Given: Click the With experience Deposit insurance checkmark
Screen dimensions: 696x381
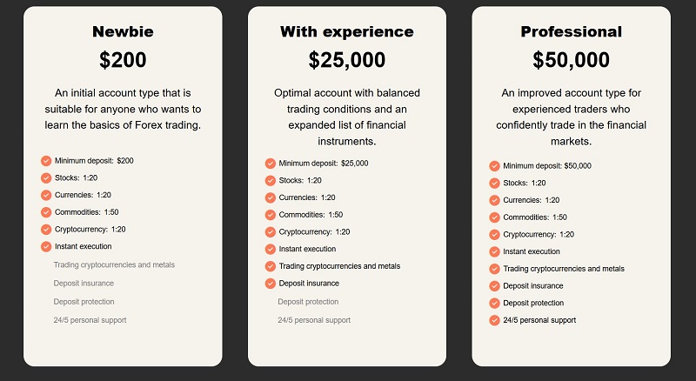Looking at the screenshot, I should (271, 284).
